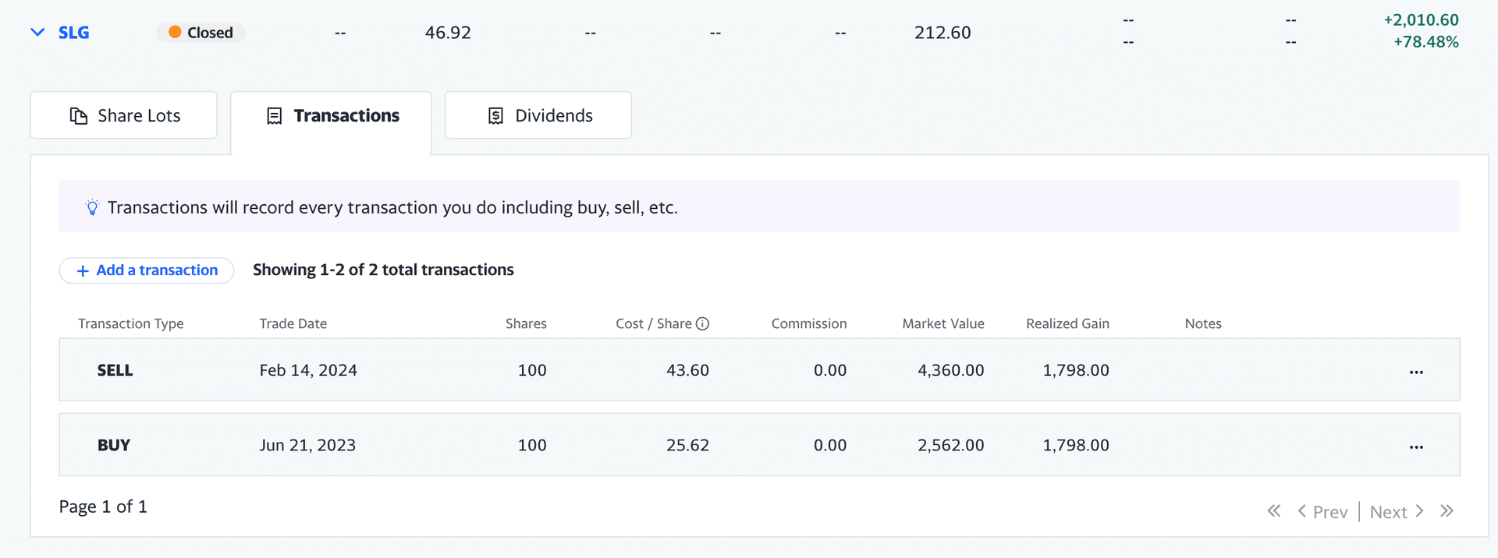Click the lightbulb tip icon
Viewport: 1498px width, 558px height.
(x=92, y=207)
